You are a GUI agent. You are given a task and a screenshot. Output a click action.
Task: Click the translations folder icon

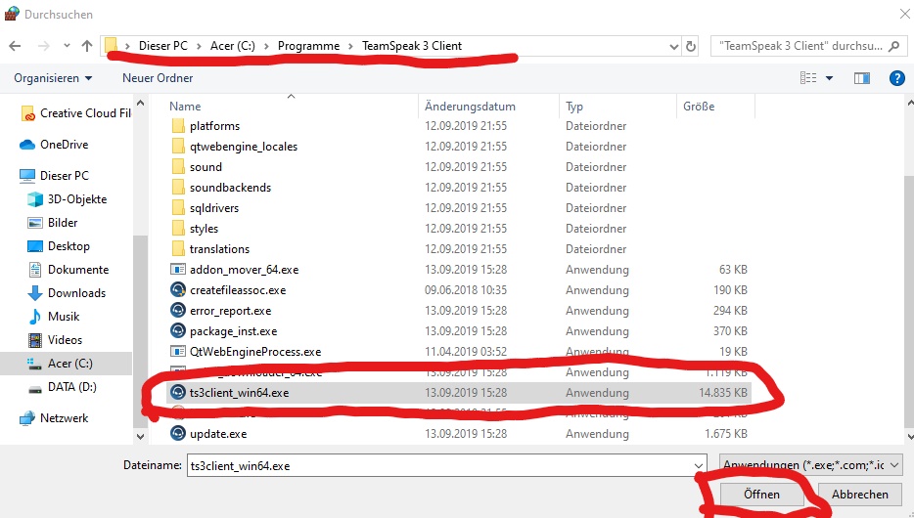178,249
